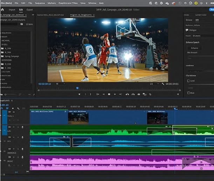This screenshot has width=214, height=181.
Task: Open the Preset Custom dropdown
Action: 203,36
